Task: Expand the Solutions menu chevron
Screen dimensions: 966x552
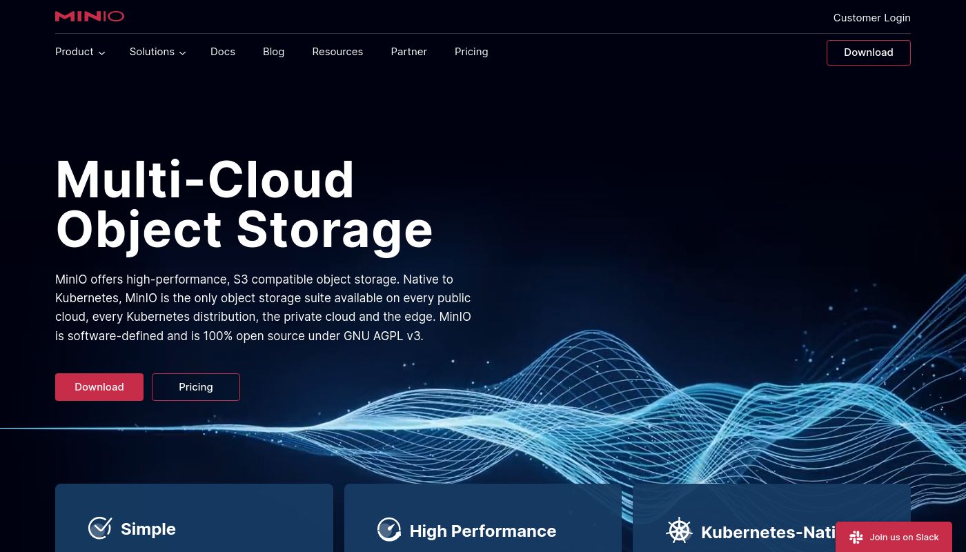Action: coord(182,53)
